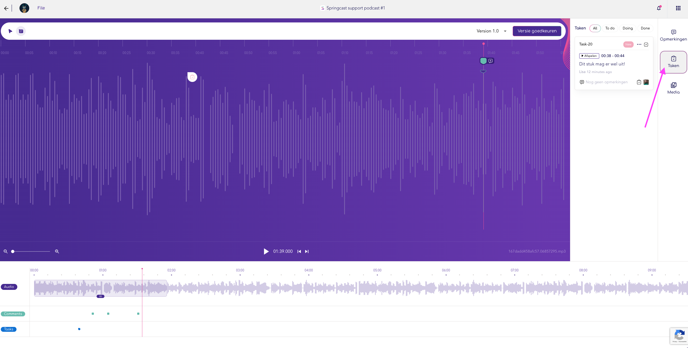This screenshot has height=348, width=688.
Task: Open notifications bell
Action: (x=659, y=8)
